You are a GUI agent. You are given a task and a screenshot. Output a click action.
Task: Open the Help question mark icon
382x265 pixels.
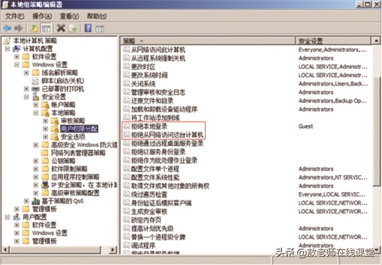(88, 28)
